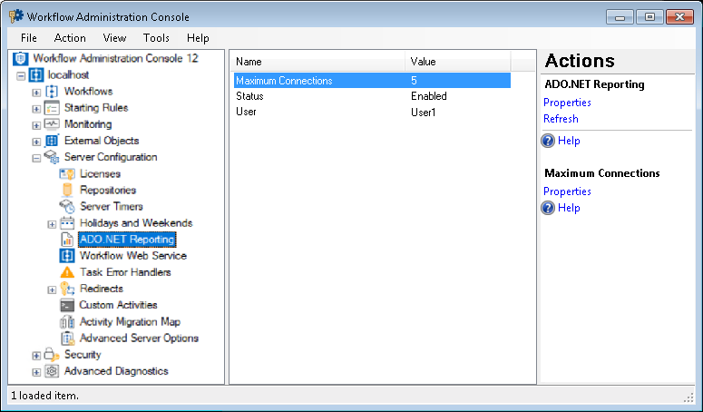This screenshot has height=412, width=703.
Task: Click the Help icon under ADO.NET Reporting
Action: click(548, 141)
